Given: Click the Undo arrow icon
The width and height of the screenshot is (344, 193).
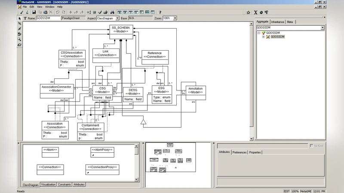Looking at the screenshot, I should pyautogui.click(x=58, y=12).
